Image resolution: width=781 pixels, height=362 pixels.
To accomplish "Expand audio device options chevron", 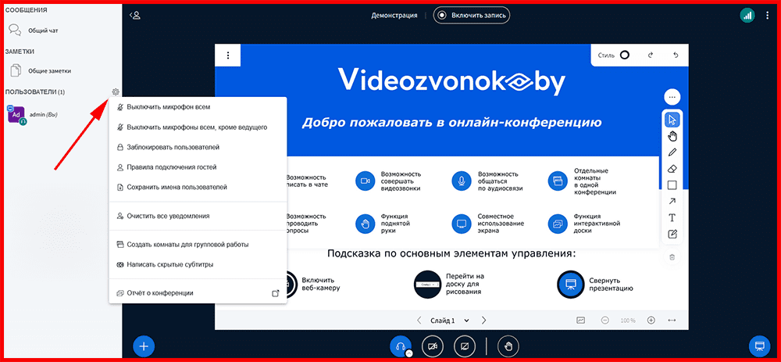I will click(x=409, y=353).
